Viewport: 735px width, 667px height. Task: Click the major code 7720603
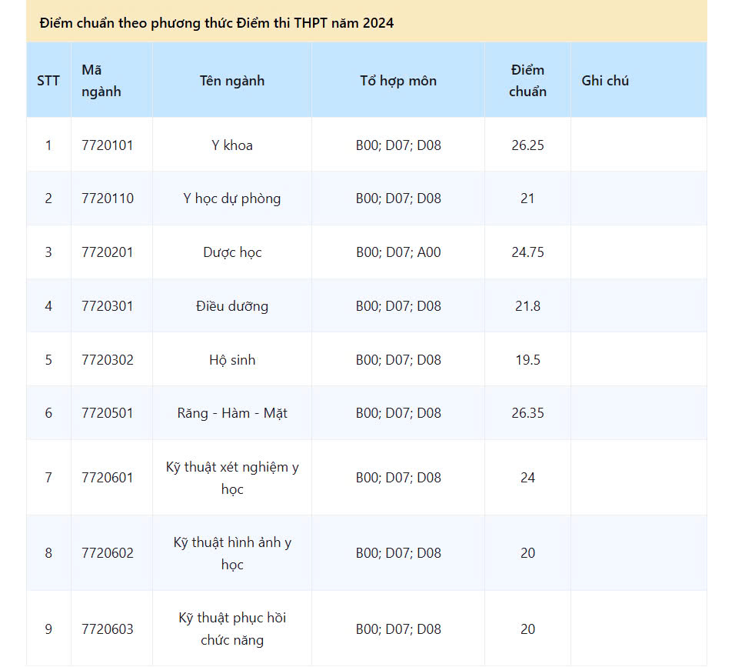108,629
